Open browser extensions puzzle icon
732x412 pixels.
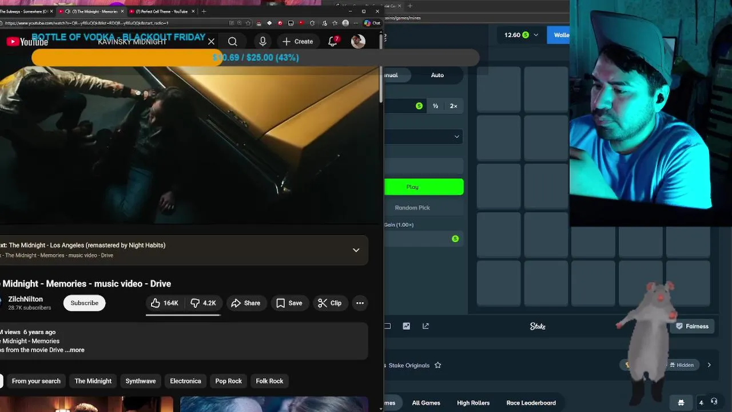point(312,23)
